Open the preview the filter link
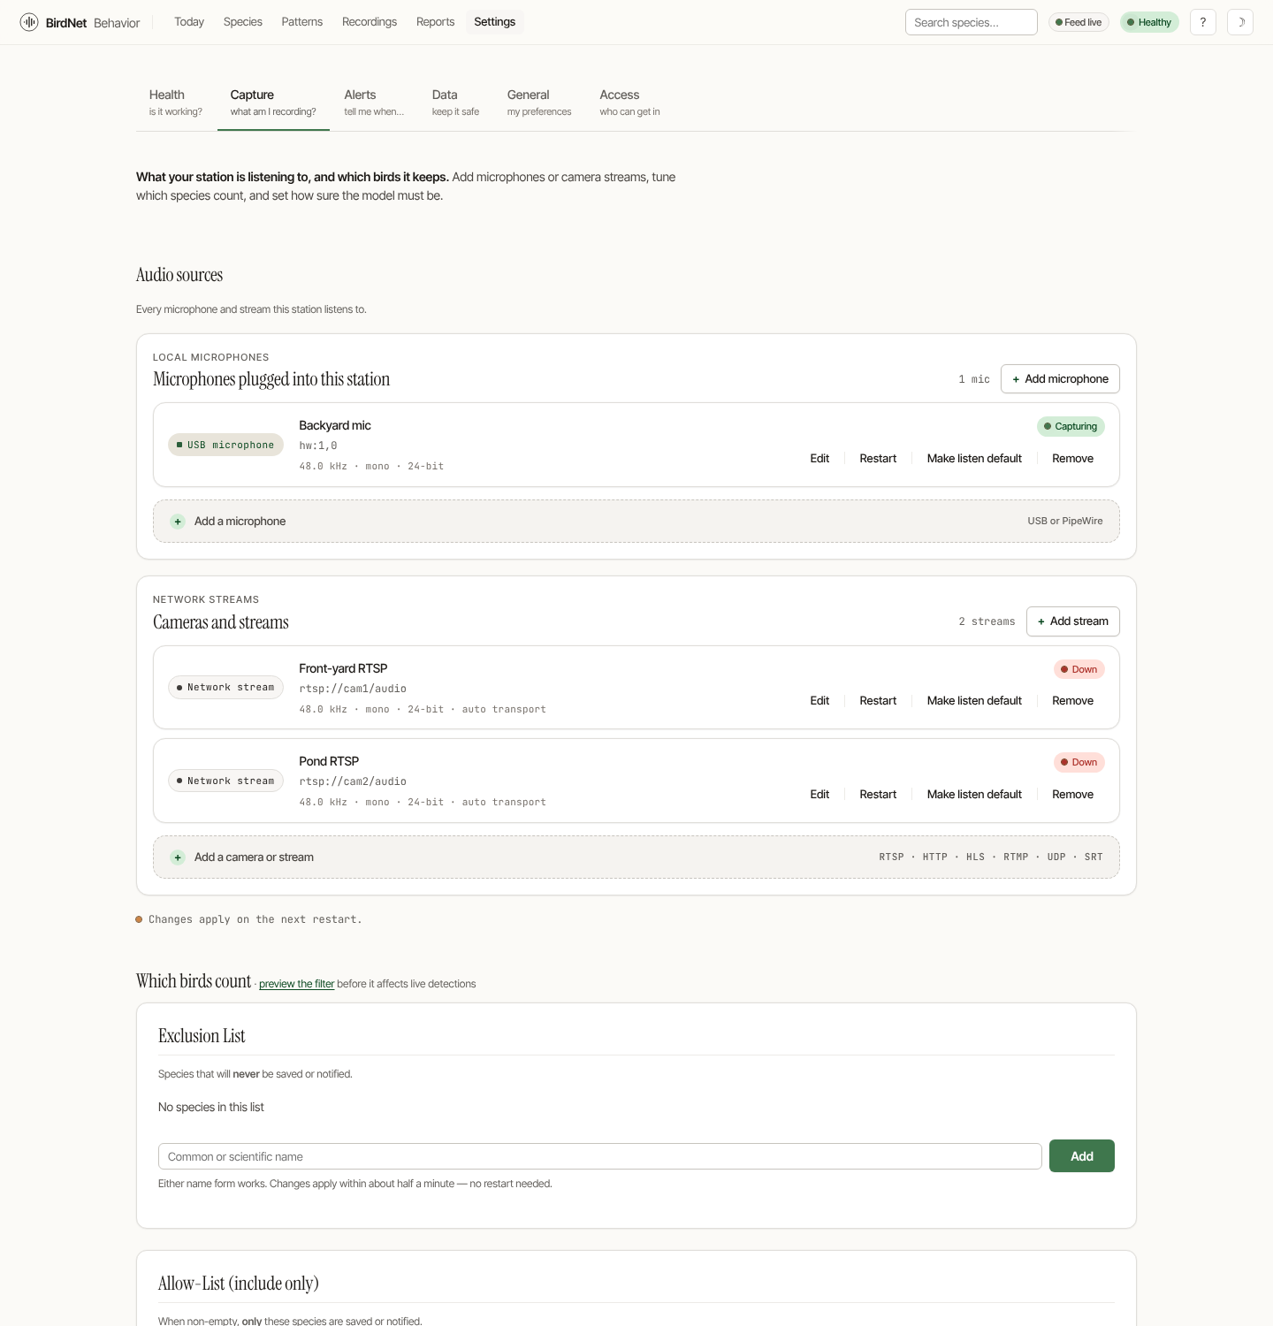 coord(296,984)
